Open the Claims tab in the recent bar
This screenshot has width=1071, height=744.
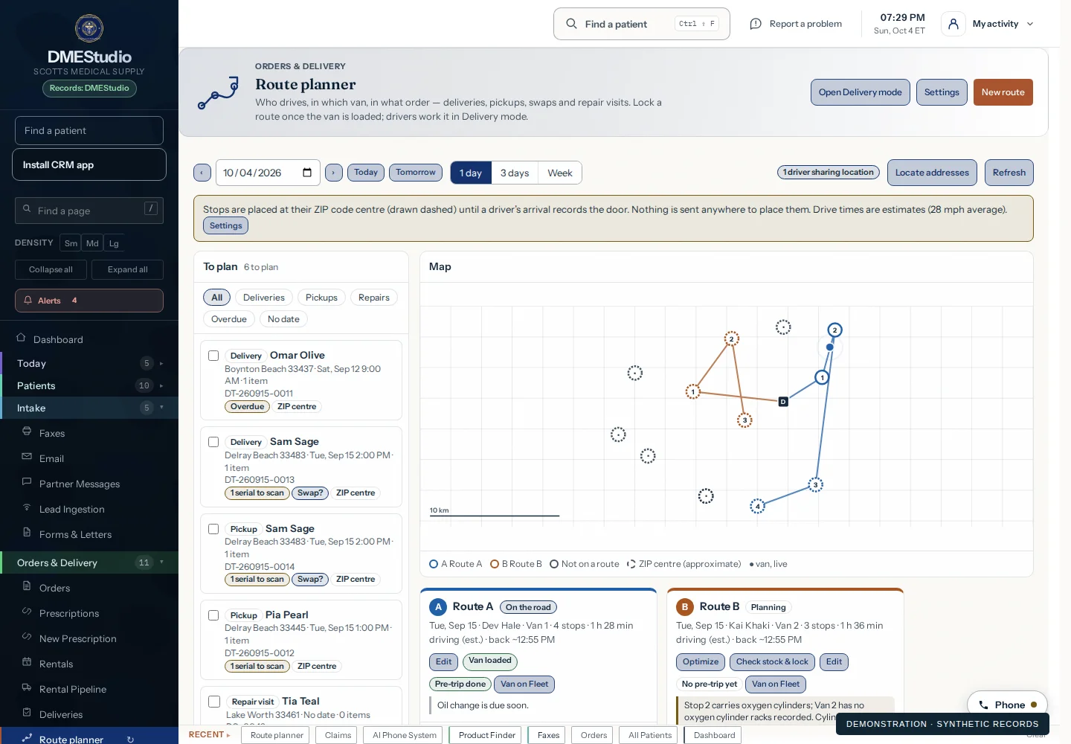(338, 735)
